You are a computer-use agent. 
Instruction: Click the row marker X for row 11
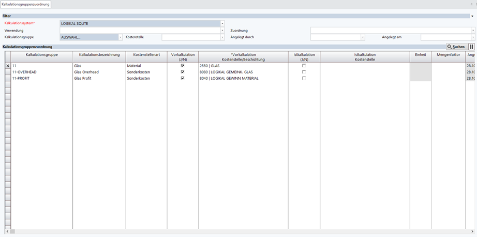tap(7, 66)
